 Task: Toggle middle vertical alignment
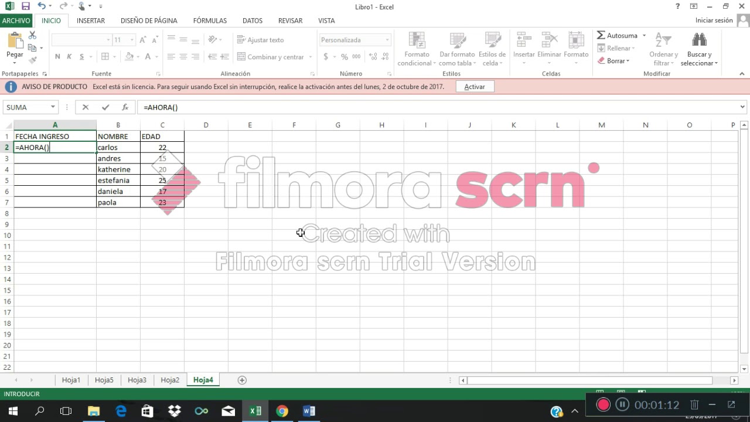(x=183, y=39)
